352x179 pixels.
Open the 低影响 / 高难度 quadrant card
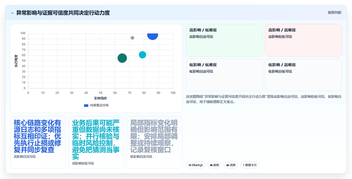point(303,75)
